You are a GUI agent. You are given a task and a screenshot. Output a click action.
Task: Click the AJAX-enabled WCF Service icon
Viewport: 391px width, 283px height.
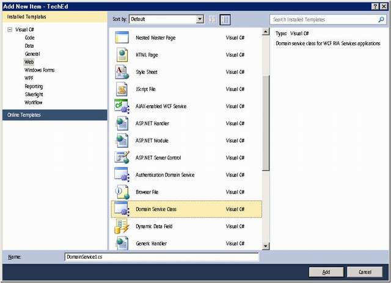pyautogui.click(x=122, y=106)
